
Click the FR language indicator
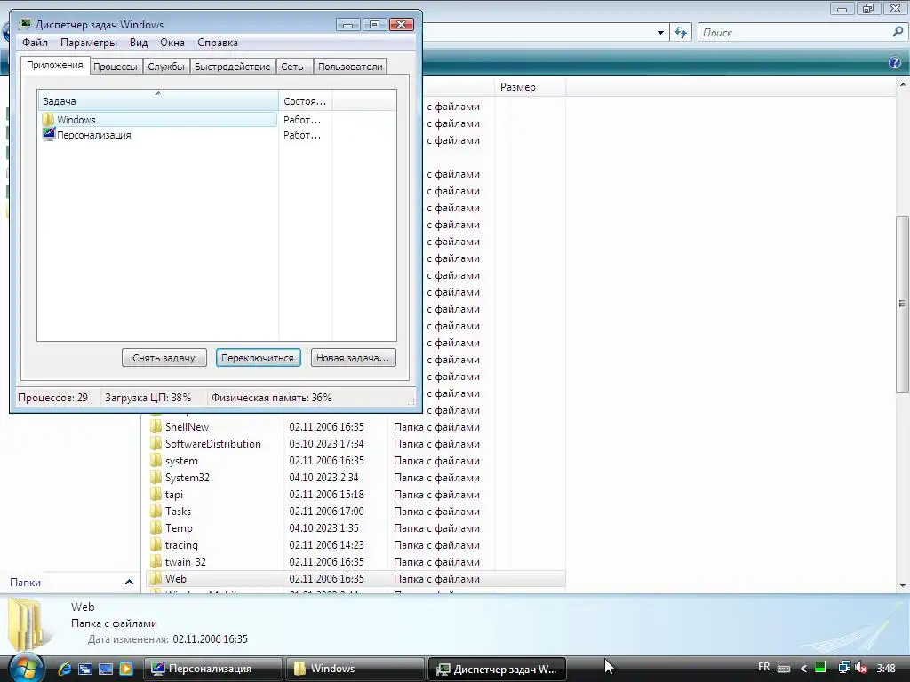pyautogui.click(x=764, y=667)
